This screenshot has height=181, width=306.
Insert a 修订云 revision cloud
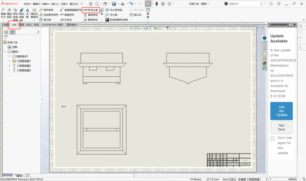135,15
